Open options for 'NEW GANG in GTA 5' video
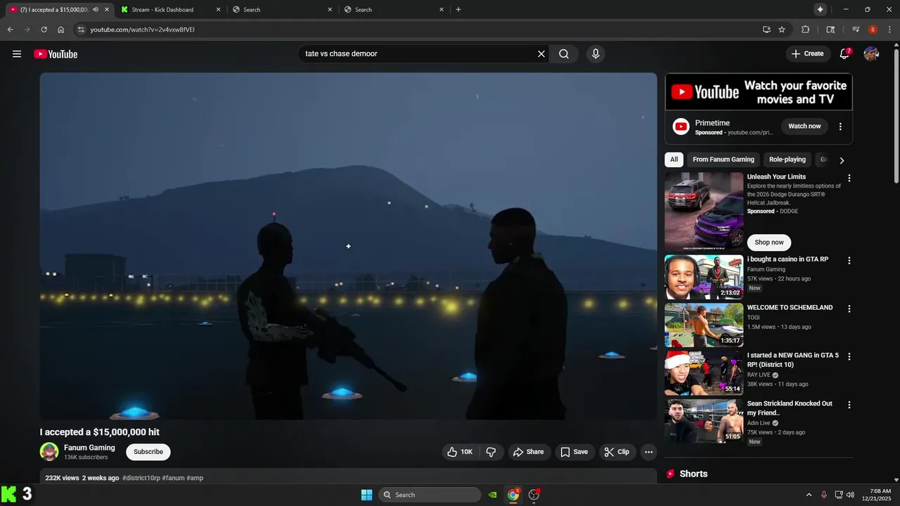 click(849, 357)
